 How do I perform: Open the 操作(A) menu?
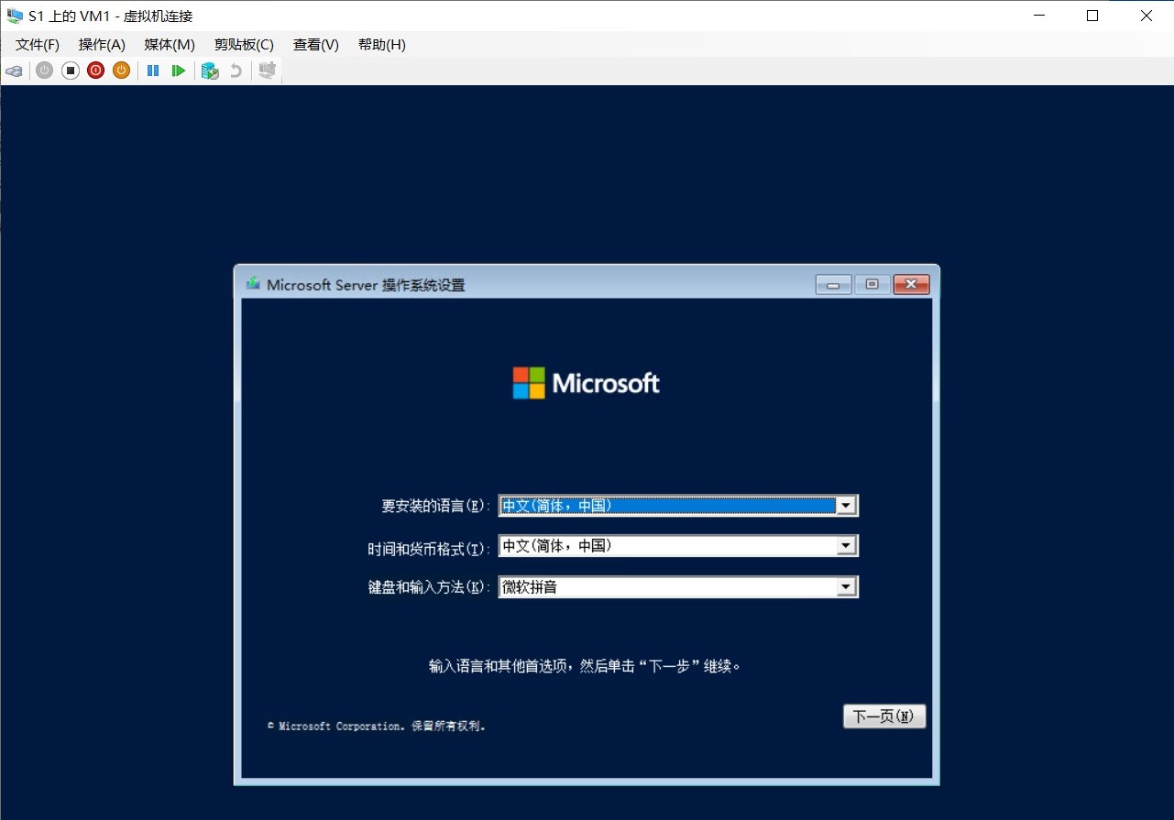tap(102, 45)
